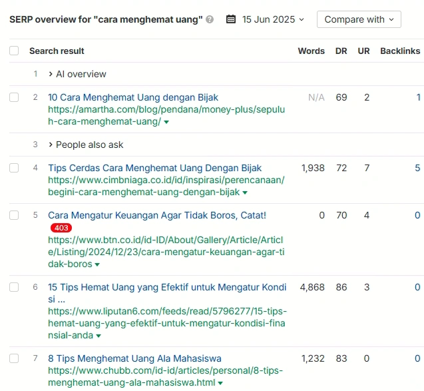The height and width of the screenshot is (391, 424).
Task: Click backlinks count 5 for cimbniaga row
Action: [417, 168]
